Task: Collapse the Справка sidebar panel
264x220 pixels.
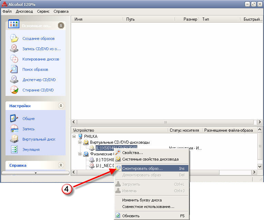Action: click(x=61, y=165)
